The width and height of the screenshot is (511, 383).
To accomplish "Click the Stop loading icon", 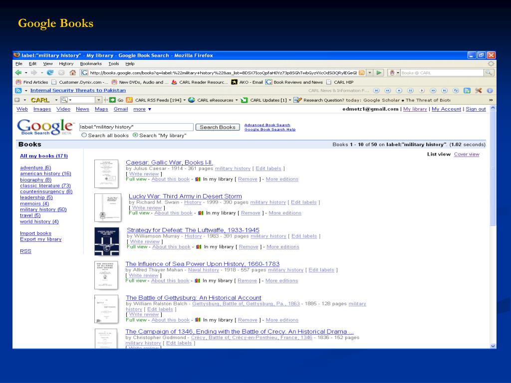I will click(x=61, y=73).
